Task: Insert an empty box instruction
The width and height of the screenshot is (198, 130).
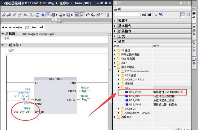Action: (27, 27)
